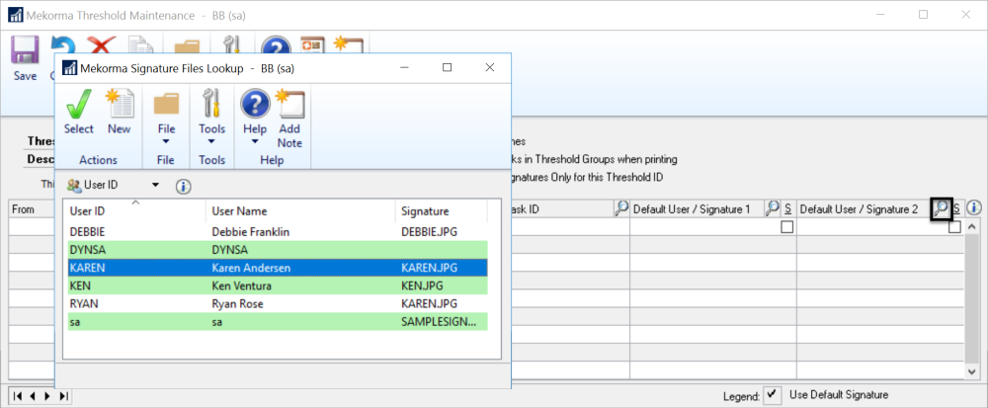Click Ryan Rose user name cell
The height and width of the screenshot is (408, 988).
point(237,303)
